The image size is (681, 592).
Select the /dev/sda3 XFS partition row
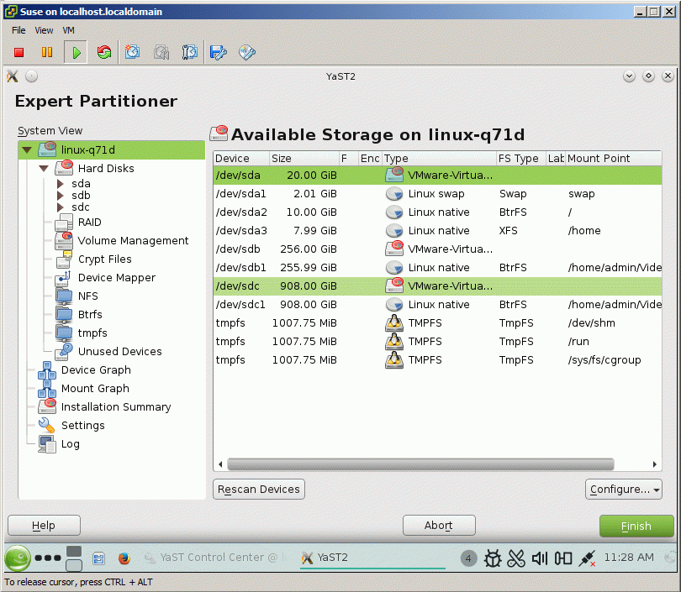click(x=437, y=231)
